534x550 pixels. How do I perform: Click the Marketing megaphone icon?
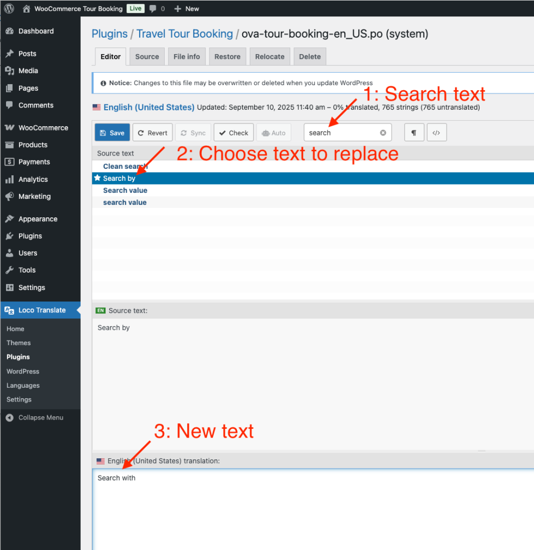tap(9, 197)
